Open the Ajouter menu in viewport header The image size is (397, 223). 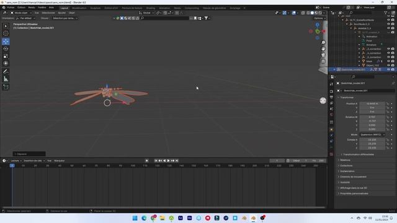62,12
